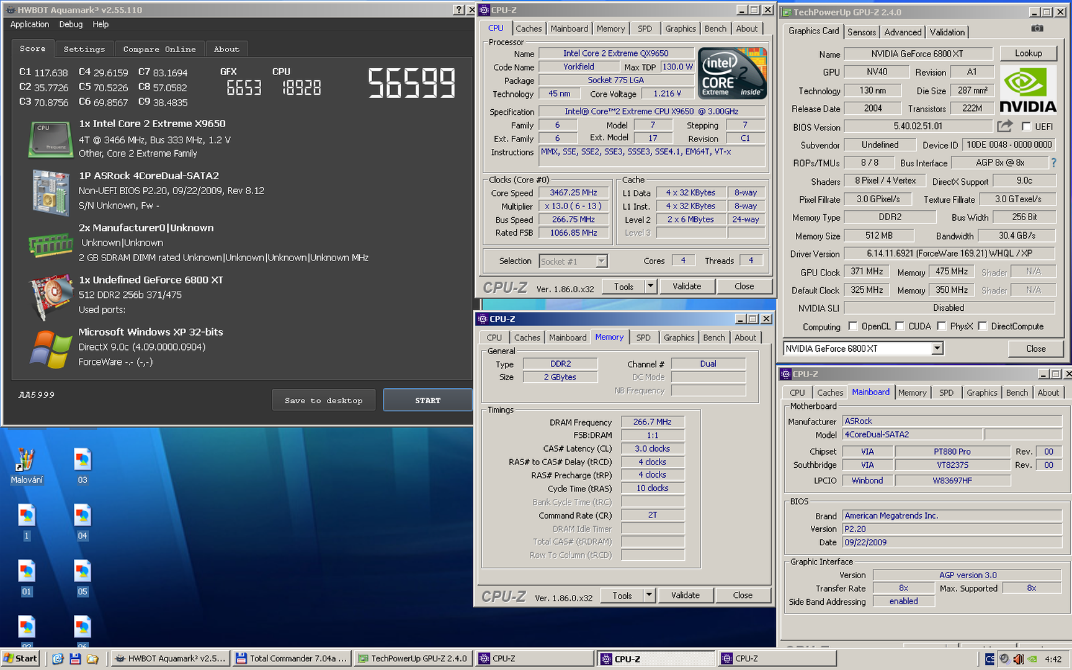Click floppy disk quick launch icon
Screen dimensions: 1072x670
[x=75, y=659]
